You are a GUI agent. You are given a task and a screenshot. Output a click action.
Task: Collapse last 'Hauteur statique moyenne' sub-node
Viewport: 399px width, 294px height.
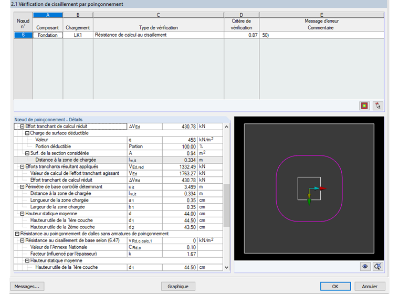[27, 260]
